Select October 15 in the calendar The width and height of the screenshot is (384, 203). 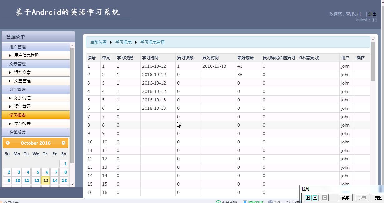pyautogui.click(x=64, y=180)
